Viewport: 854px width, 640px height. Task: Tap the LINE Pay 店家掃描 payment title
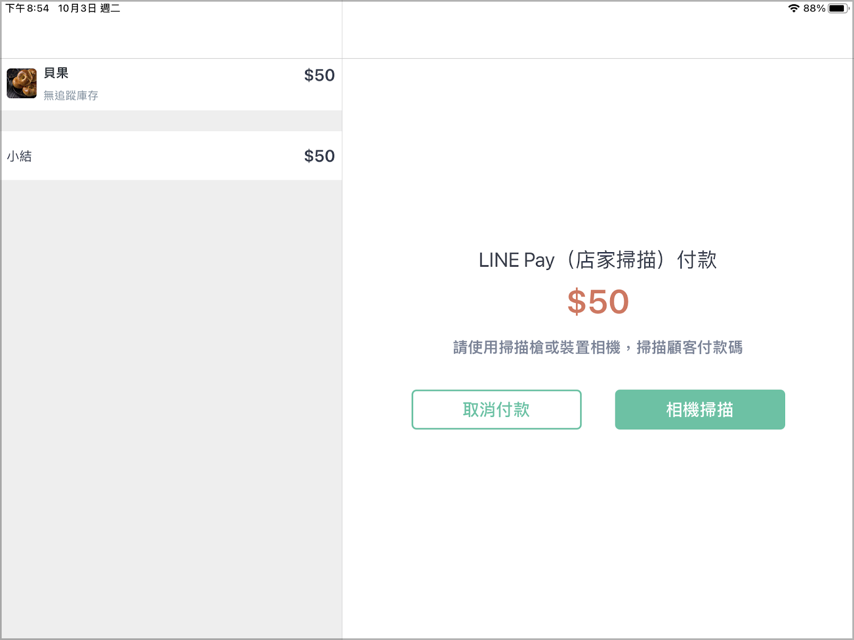598,260
